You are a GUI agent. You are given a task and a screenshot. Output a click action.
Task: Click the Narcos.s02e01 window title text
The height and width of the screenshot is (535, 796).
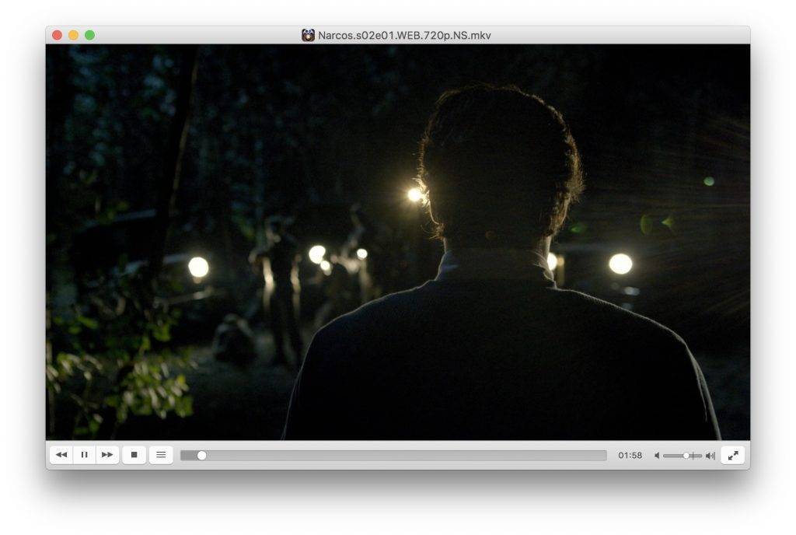tap(404, 35)
